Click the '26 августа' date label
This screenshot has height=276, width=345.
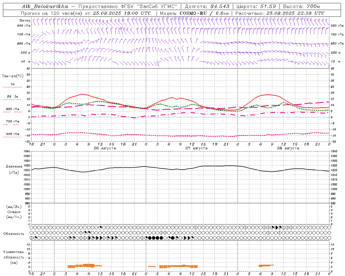(105, 148)
